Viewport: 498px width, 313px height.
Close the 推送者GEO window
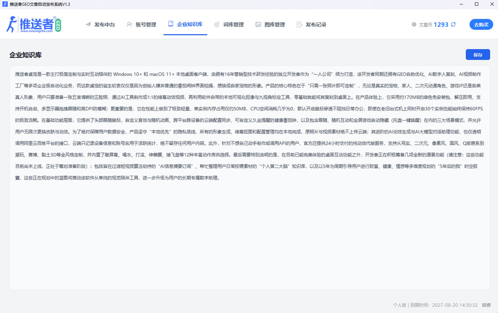[491, 4]
